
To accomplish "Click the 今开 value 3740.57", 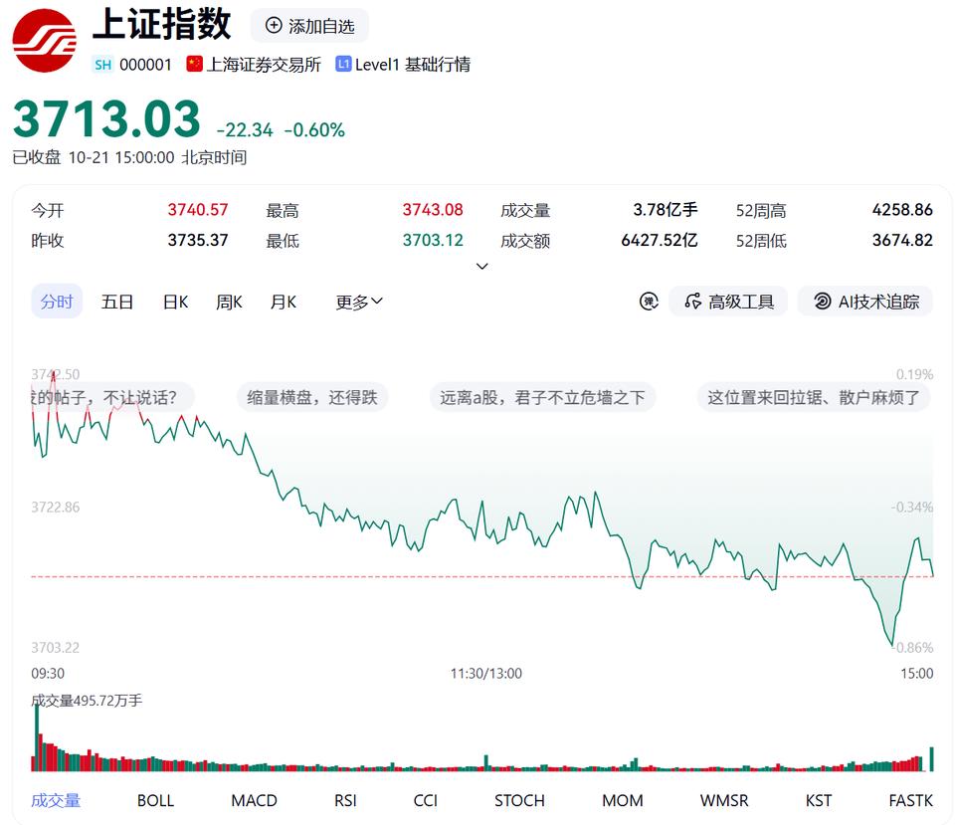I will [x=197, y=210].
